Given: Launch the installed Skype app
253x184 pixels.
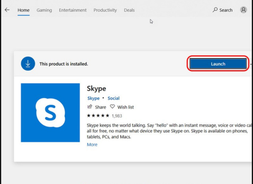Looking at the screenshot, I should coord(218,64).
